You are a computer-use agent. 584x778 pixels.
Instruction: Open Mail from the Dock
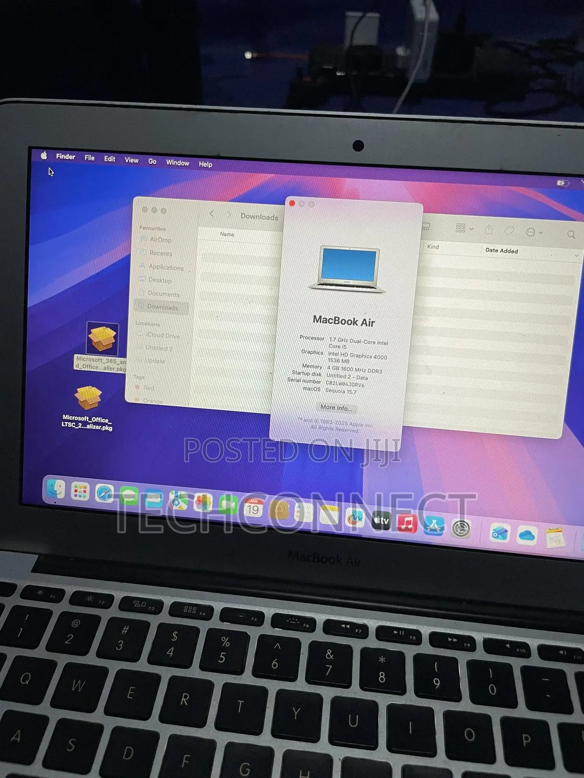coord(153,498)
